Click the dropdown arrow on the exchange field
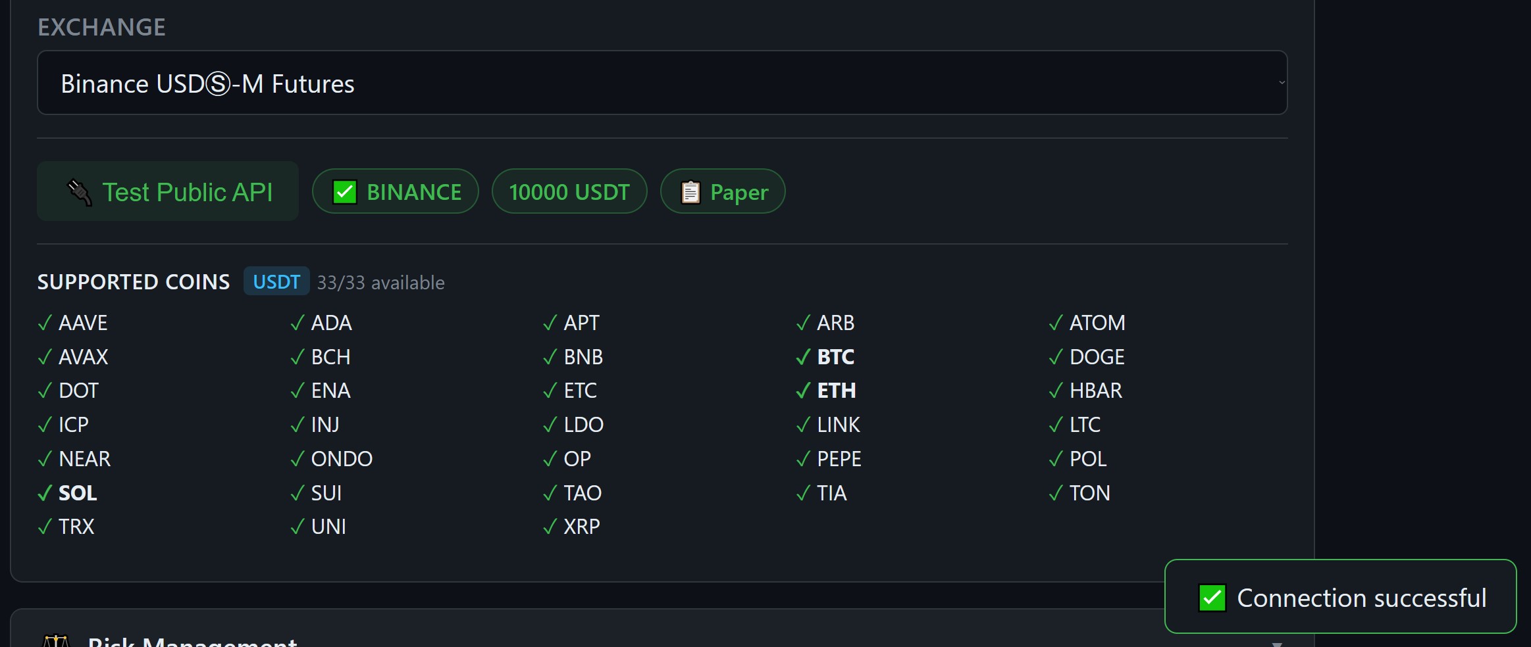The height and width of the screenshot is (647, 1531). (1280, 82)
